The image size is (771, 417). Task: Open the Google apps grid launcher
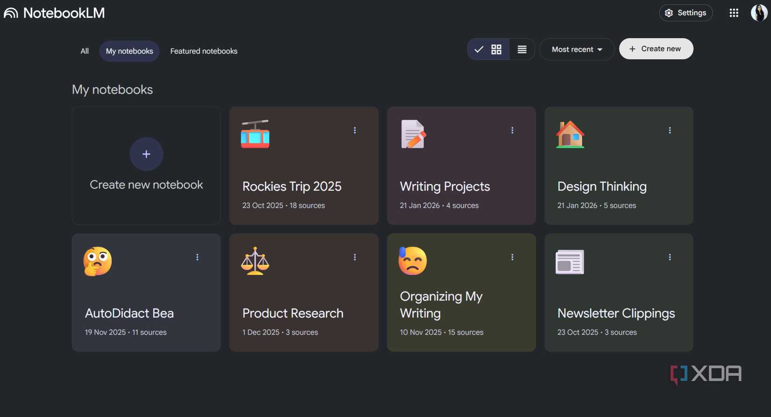point(734,13)
